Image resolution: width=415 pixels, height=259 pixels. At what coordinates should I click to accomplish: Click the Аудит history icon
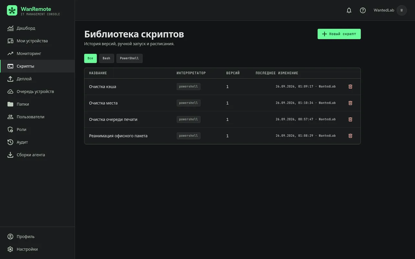click(10, 142)
